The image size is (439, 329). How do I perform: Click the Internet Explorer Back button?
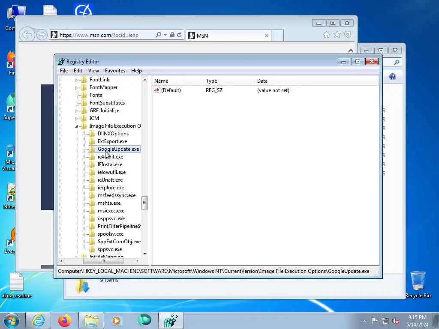click(27, 35)
